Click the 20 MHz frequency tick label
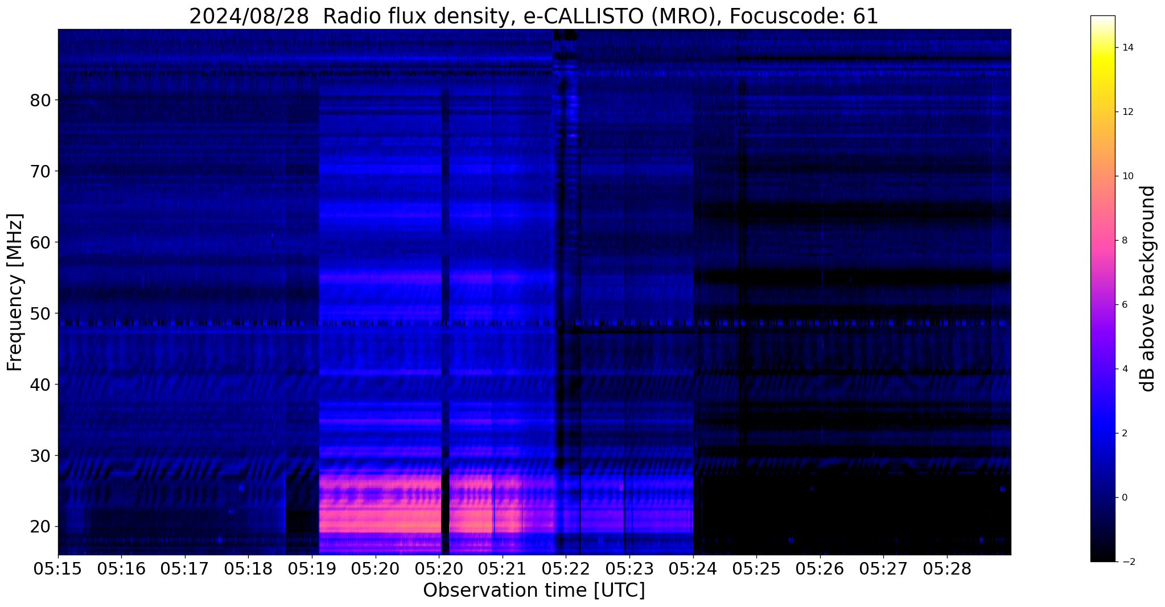This screenshot has width=1165, height=607. (x=40, y=527)
